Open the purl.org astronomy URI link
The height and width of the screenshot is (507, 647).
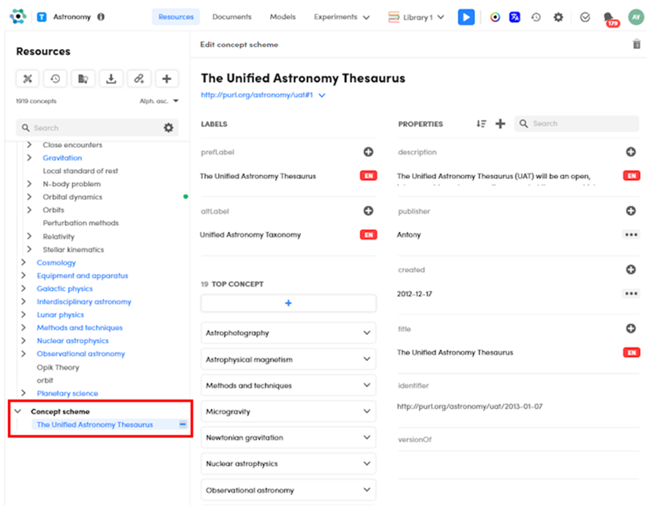257,95
